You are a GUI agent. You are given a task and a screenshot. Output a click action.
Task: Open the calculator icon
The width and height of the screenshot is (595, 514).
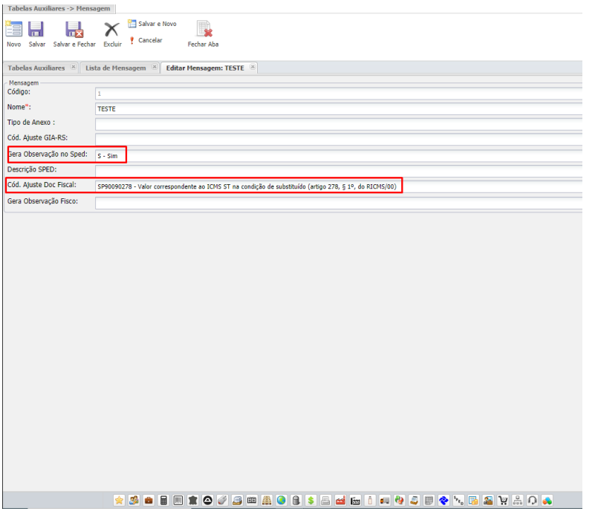(163, 501)
